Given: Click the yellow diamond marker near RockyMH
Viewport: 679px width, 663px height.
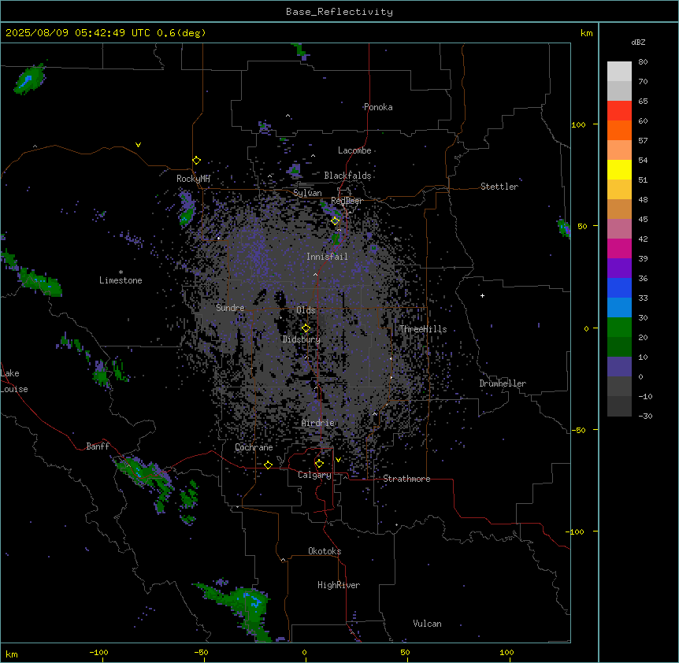Looking at the screenshot, I should point(197,161).
